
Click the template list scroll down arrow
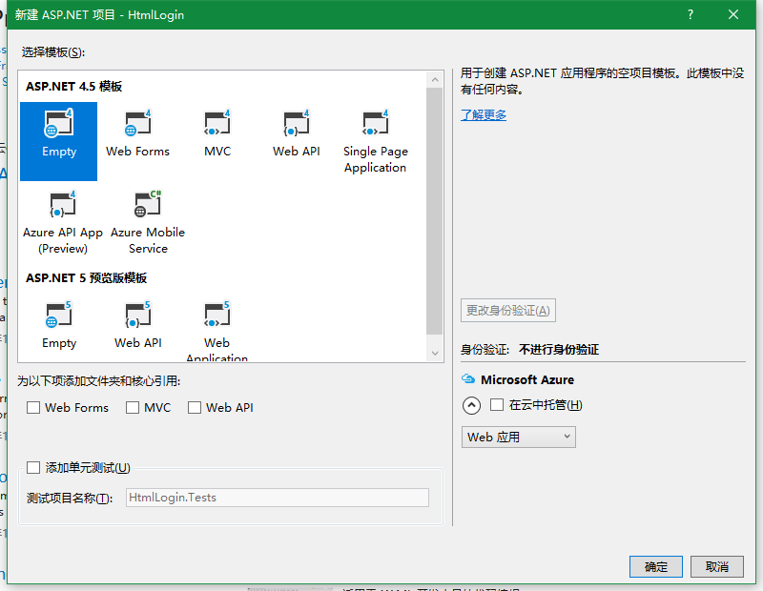pos(436,353)
